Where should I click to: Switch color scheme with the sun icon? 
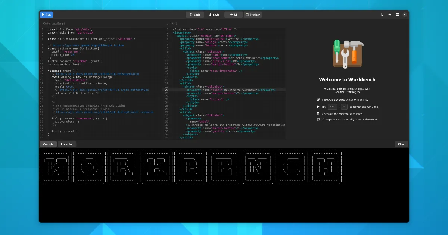pyautogui.click(x=390, y=15)
